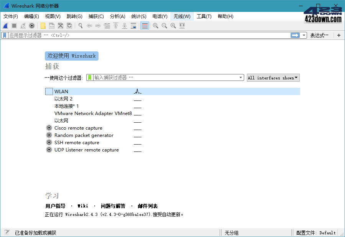Select the 本地连接* 1 interface
Screen dimensions: 345x237
66,106
